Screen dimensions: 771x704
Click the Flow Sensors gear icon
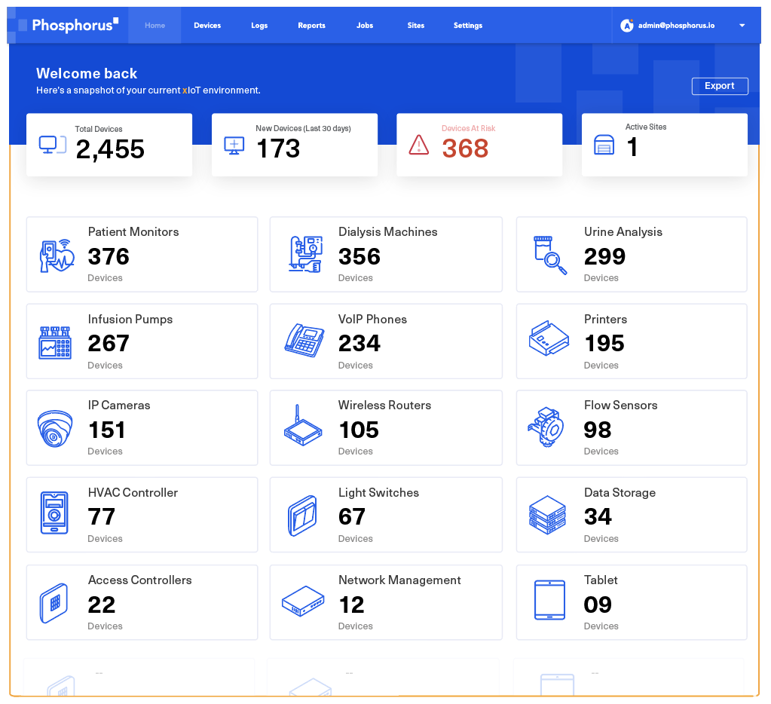click(546, 427)
